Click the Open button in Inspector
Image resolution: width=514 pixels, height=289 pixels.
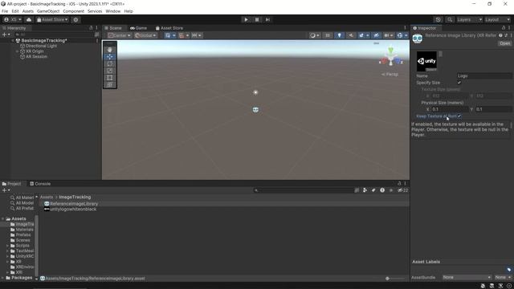504,43
